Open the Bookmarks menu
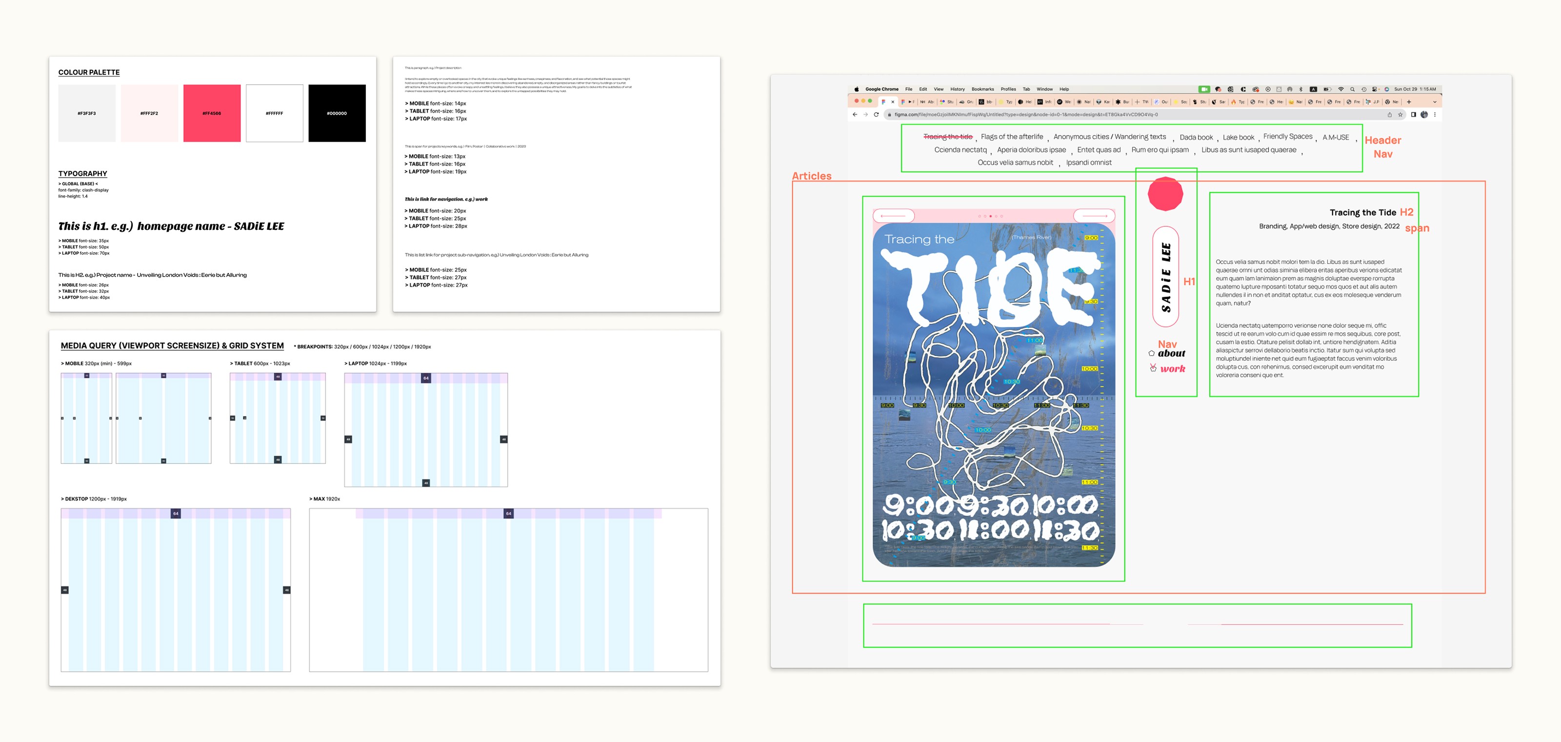This screenshot has height=742, width=1561. click(x=982, y=89)
